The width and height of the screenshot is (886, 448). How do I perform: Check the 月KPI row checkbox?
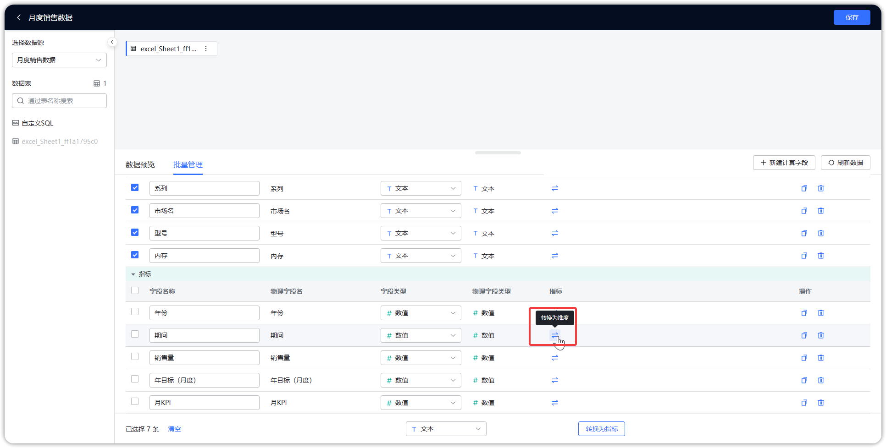click(135, 401)
